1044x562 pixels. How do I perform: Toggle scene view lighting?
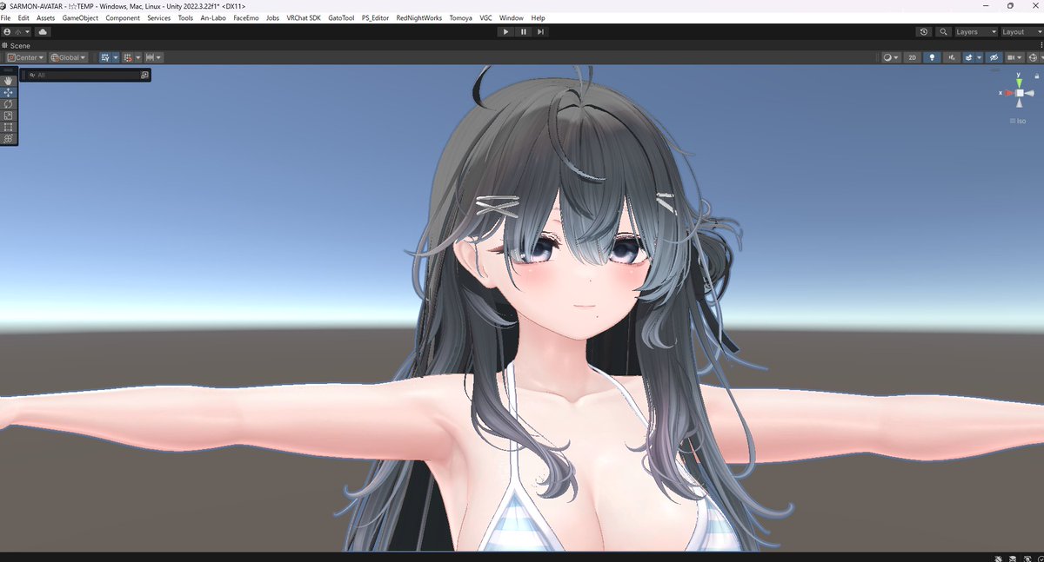933,56
